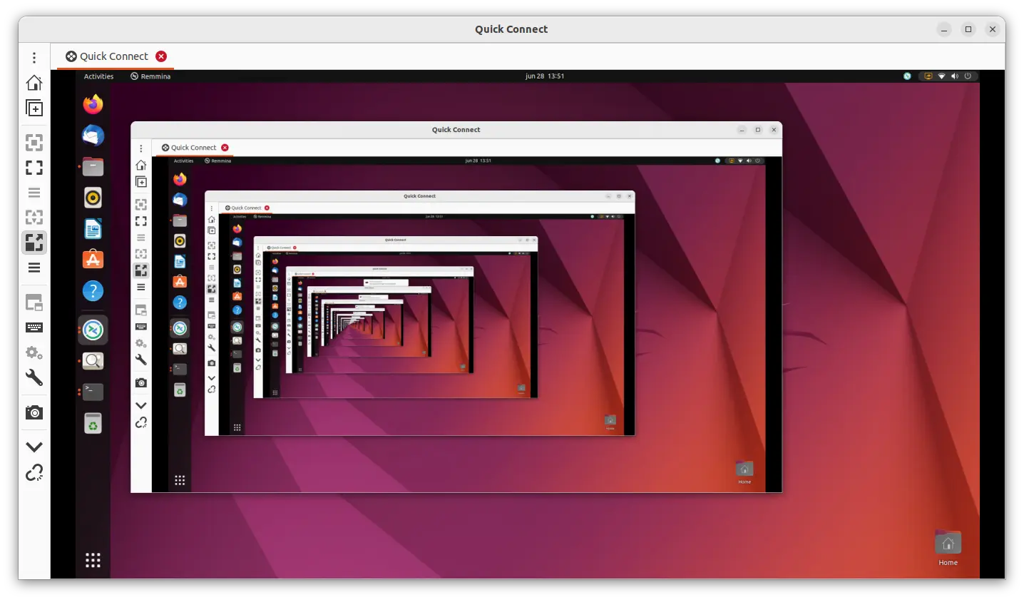Open Ubuntu Software from outermost remote dock
This screenshot has width=1024, height=600.
pos(93,260)
